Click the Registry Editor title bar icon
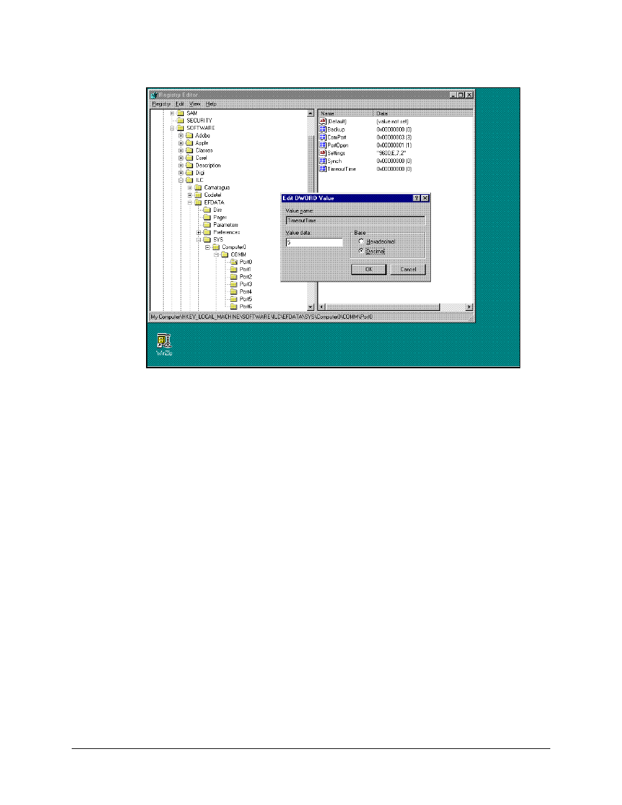 154,95
